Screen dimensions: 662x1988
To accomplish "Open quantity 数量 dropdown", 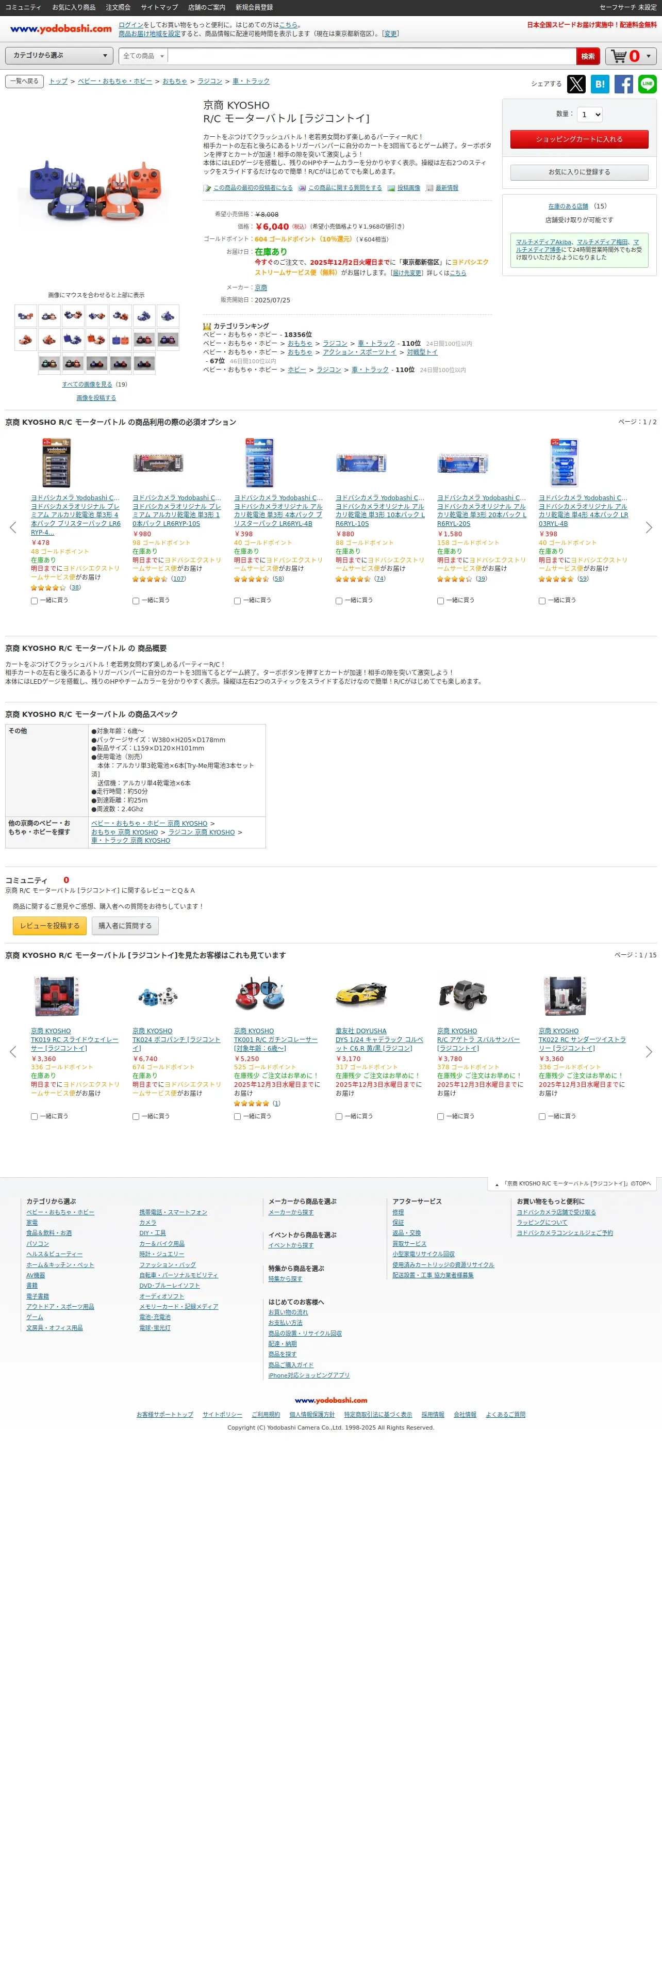I will click(589, 114).
